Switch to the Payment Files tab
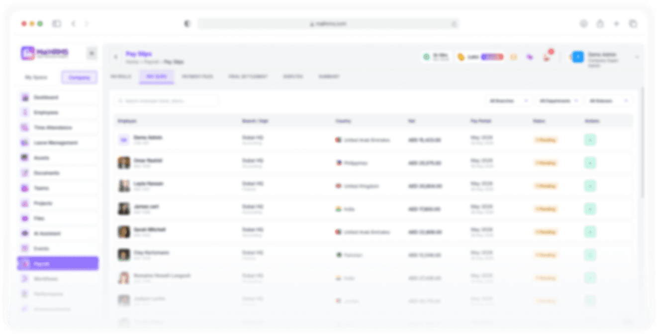The height and width of the screenshot is (334, 658). point(197,77)
